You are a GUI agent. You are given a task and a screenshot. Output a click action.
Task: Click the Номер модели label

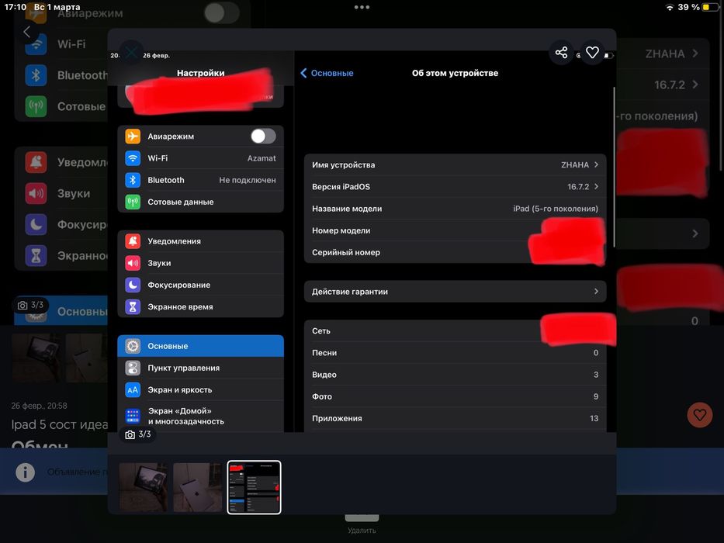[x=341, y=230]
